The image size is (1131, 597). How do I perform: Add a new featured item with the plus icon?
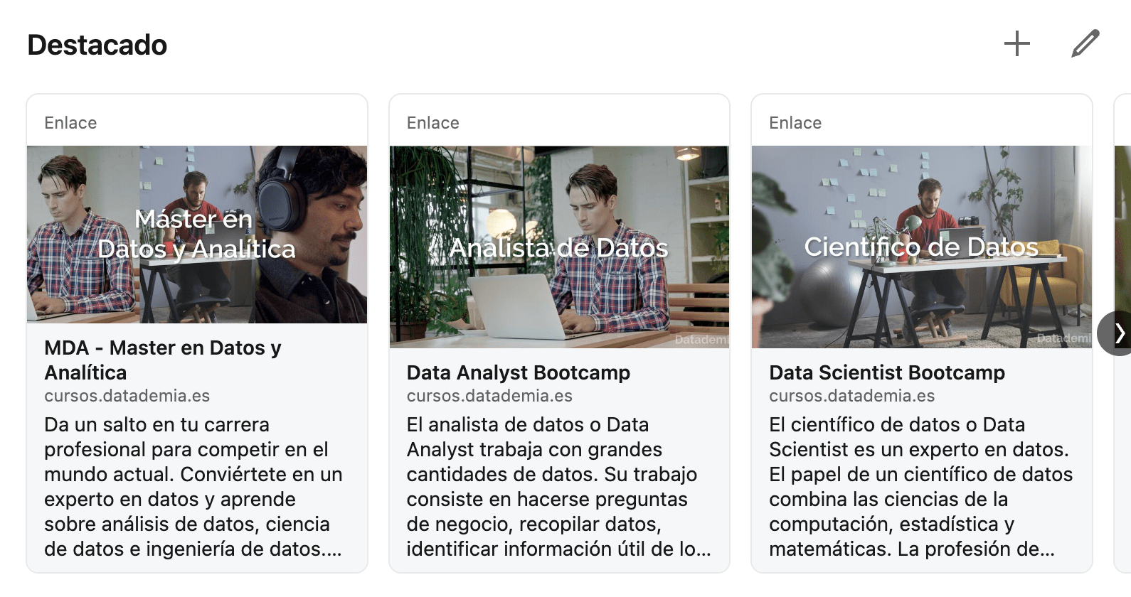click(x=1017, y=43)
